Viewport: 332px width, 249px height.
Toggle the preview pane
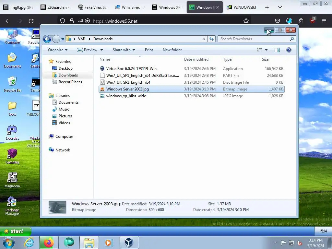[277, 50]
